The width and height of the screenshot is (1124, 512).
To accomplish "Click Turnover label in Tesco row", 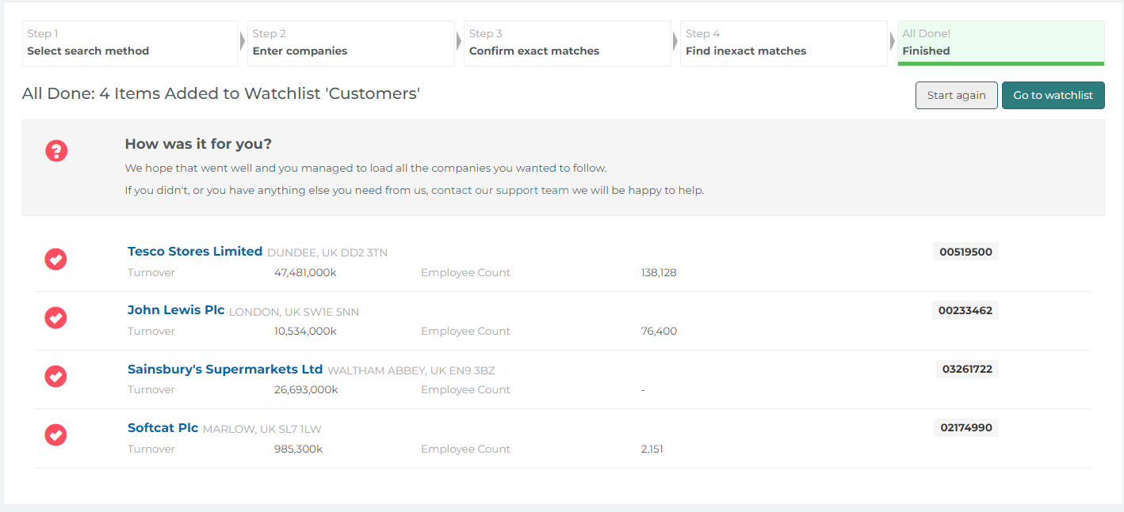I will click(151, 272).
